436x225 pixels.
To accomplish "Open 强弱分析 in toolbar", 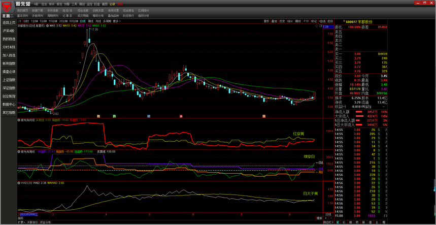I will (144, 16).
